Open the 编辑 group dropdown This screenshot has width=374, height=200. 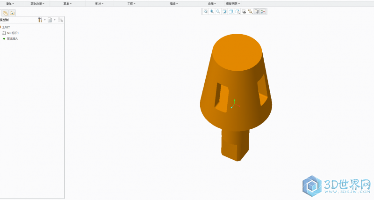(x=173, y=4)
